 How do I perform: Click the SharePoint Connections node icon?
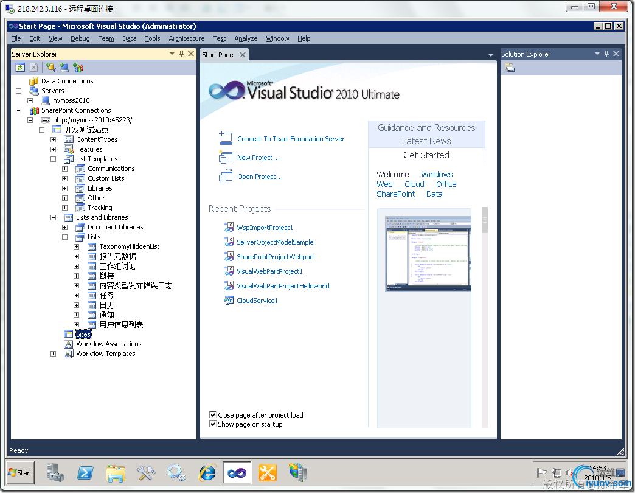(34, 110)
